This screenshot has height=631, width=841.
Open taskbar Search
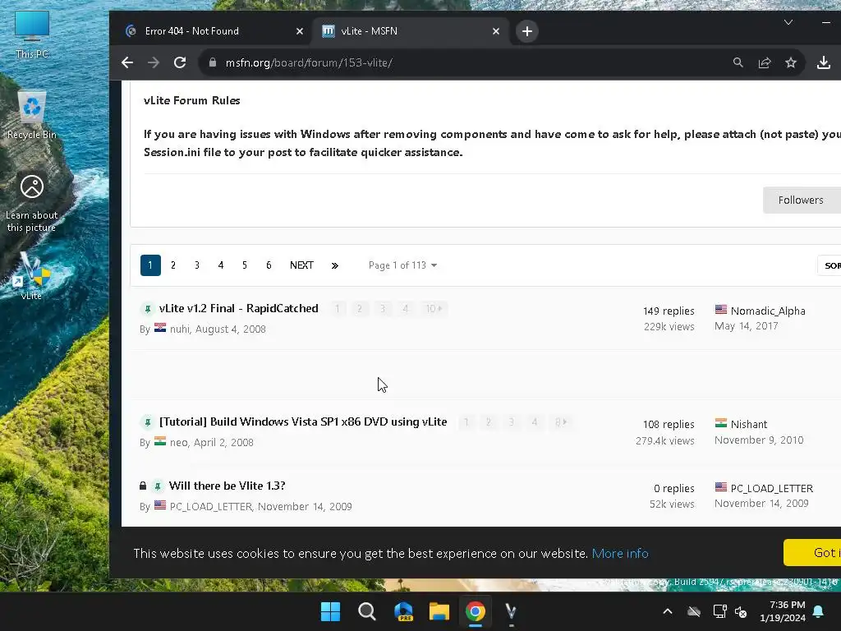(x=367, y=611)
